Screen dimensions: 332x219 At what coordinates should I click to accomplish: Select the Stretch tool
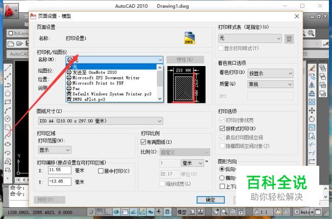point(312,136)
